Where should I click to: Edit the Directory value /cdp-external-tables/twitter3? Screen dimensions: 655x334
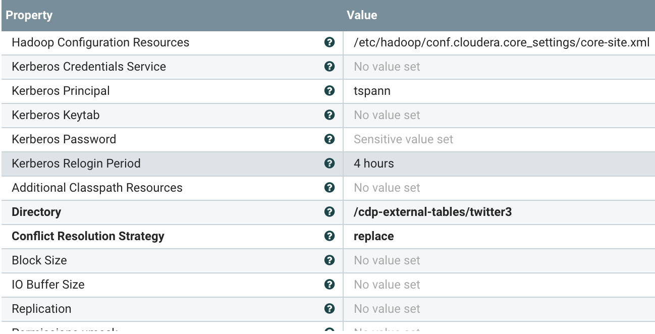(432, 212)
